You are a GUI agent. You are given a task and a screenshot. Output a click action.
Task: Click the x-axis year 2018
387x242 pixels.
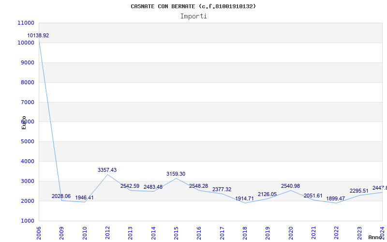pos(245,233)
